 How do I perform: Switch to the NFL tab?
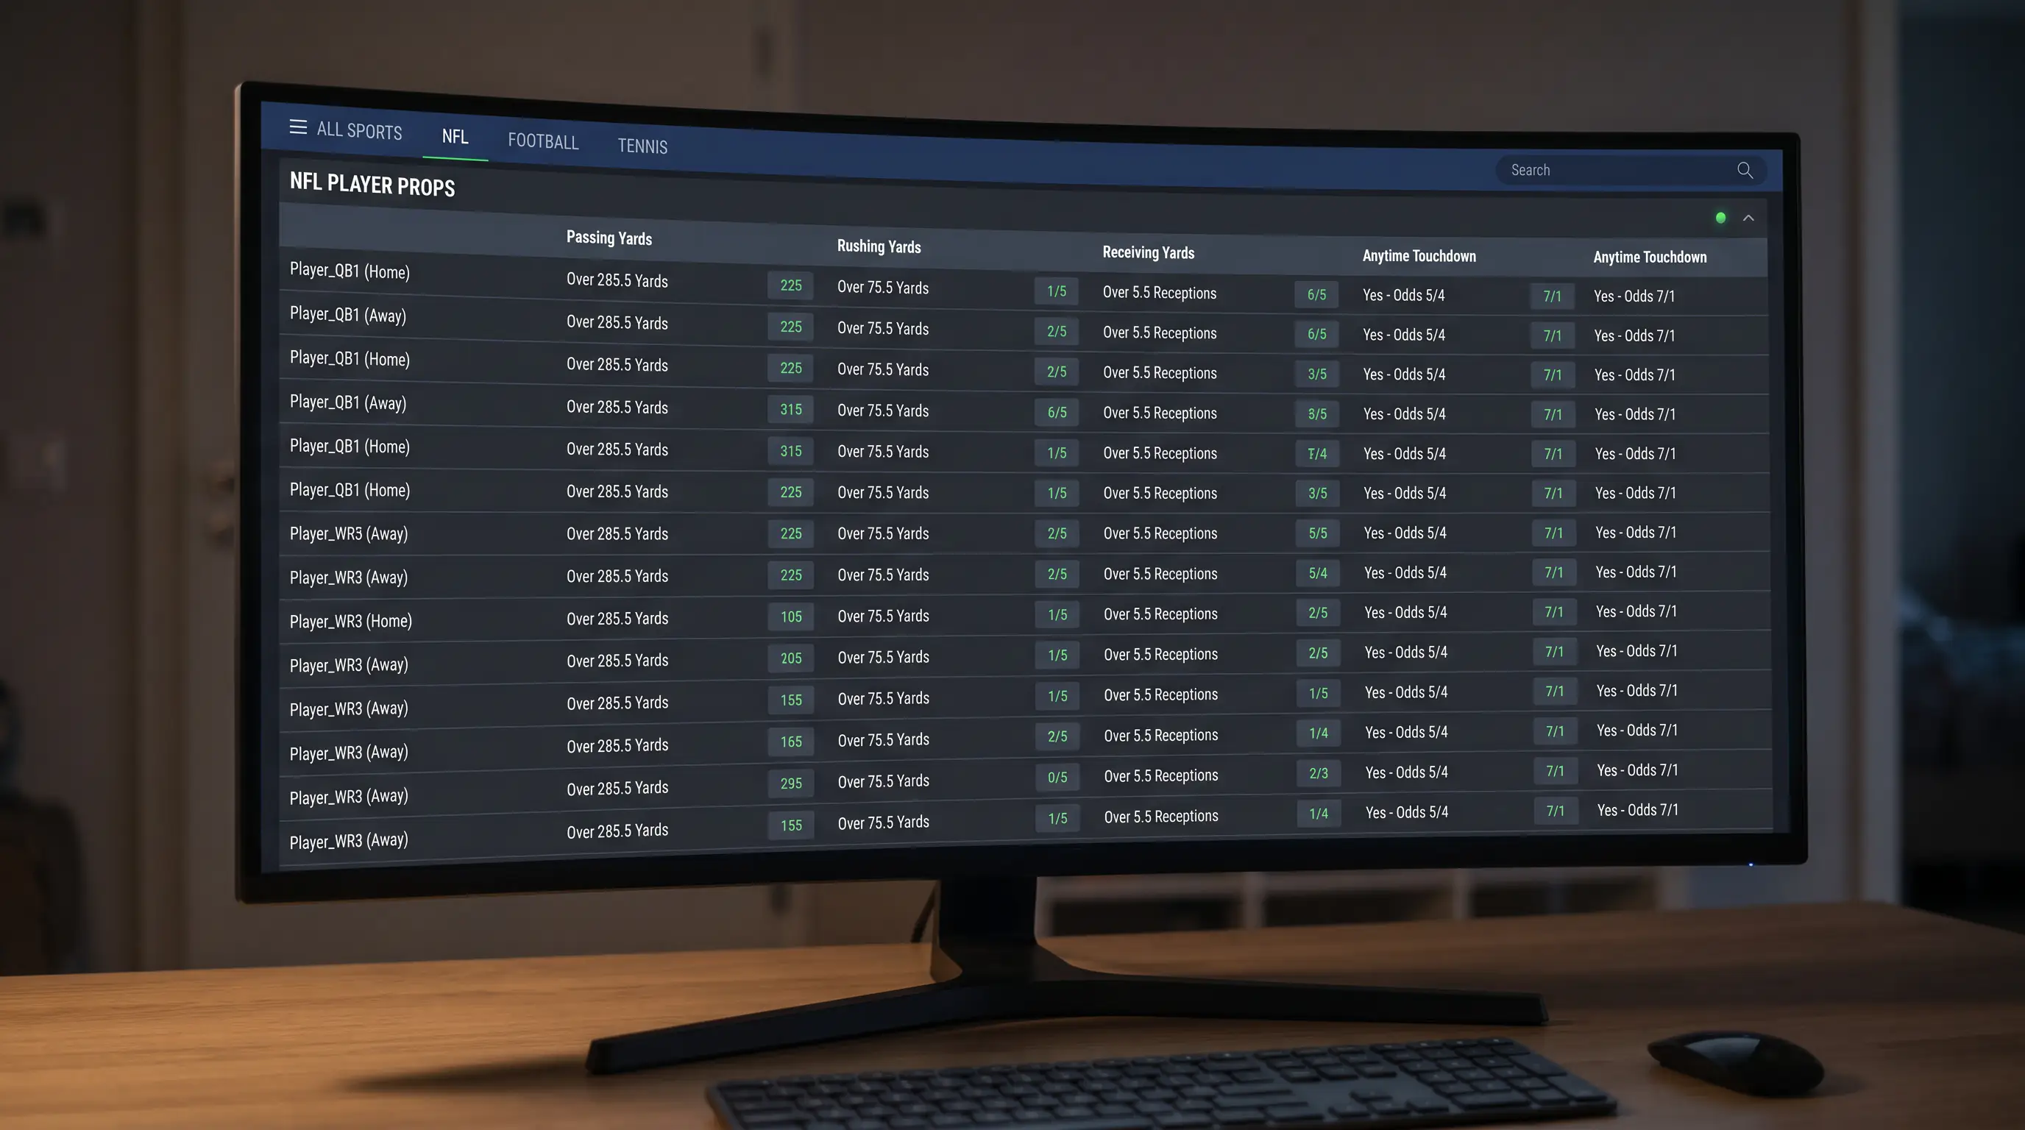click(455, 137)
